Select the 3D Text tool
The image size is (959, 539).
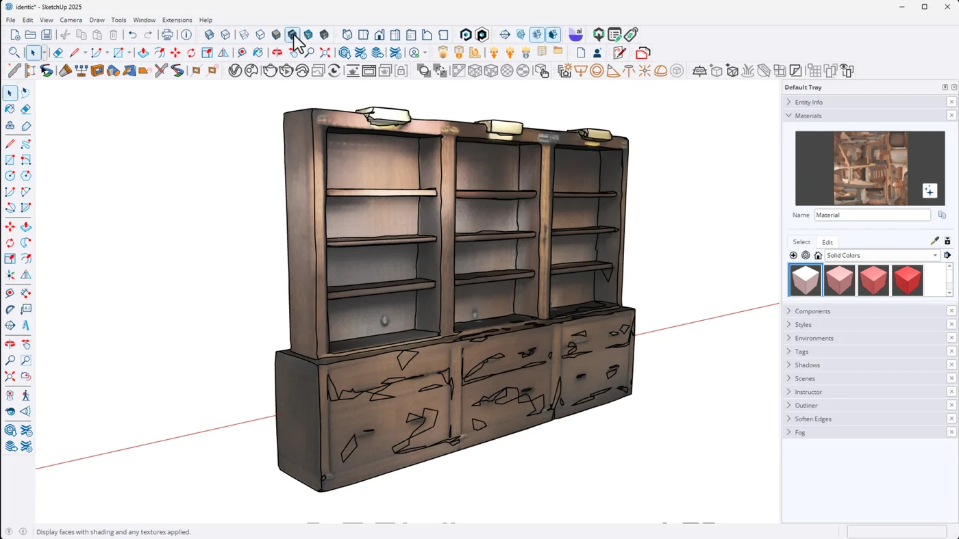click(25, 326)
